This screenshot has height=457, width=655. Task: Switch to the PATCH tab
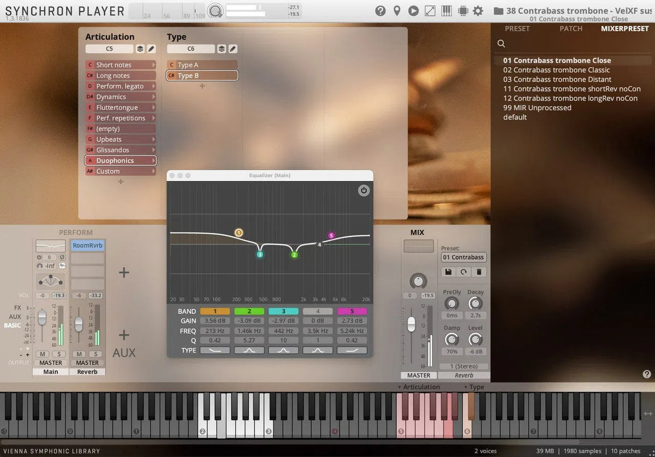(571, 28)
